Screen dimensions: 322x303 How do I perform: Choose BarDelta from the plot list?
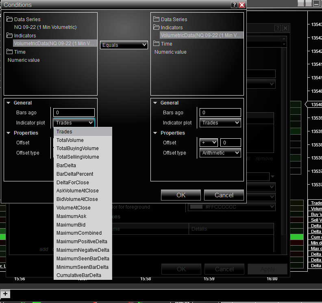83,166
